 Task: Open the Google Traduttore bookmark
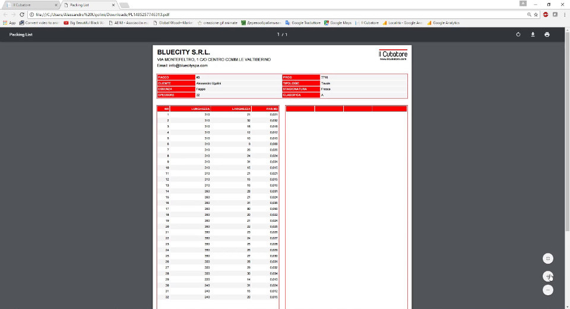point(303,23)
